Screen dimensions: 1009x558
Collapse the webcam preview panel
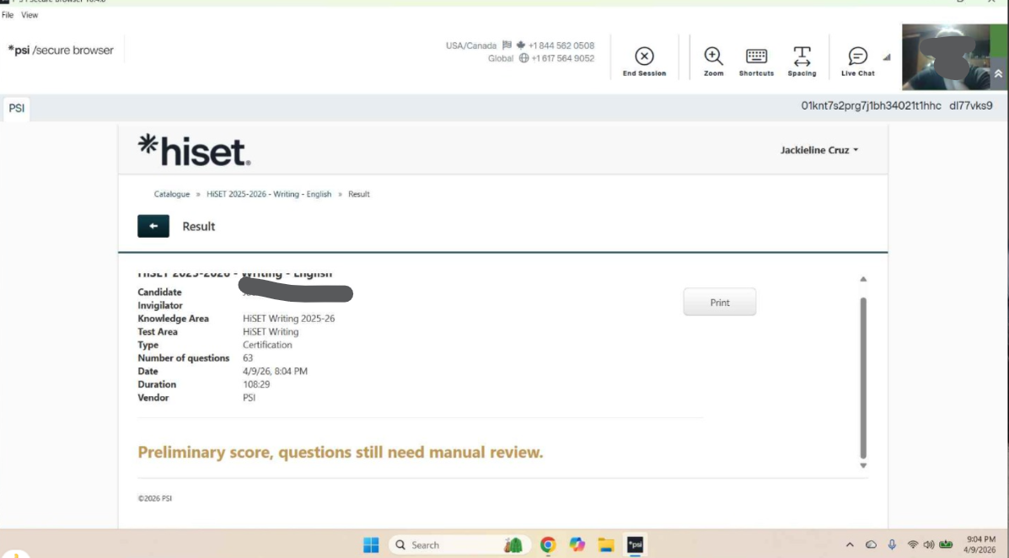click(x=998, y=74)
